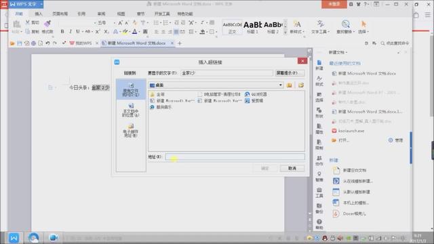This screenshot has width=434, height=244.
Task: Add a new document tab with the plus button
Action: click(180, 43)
